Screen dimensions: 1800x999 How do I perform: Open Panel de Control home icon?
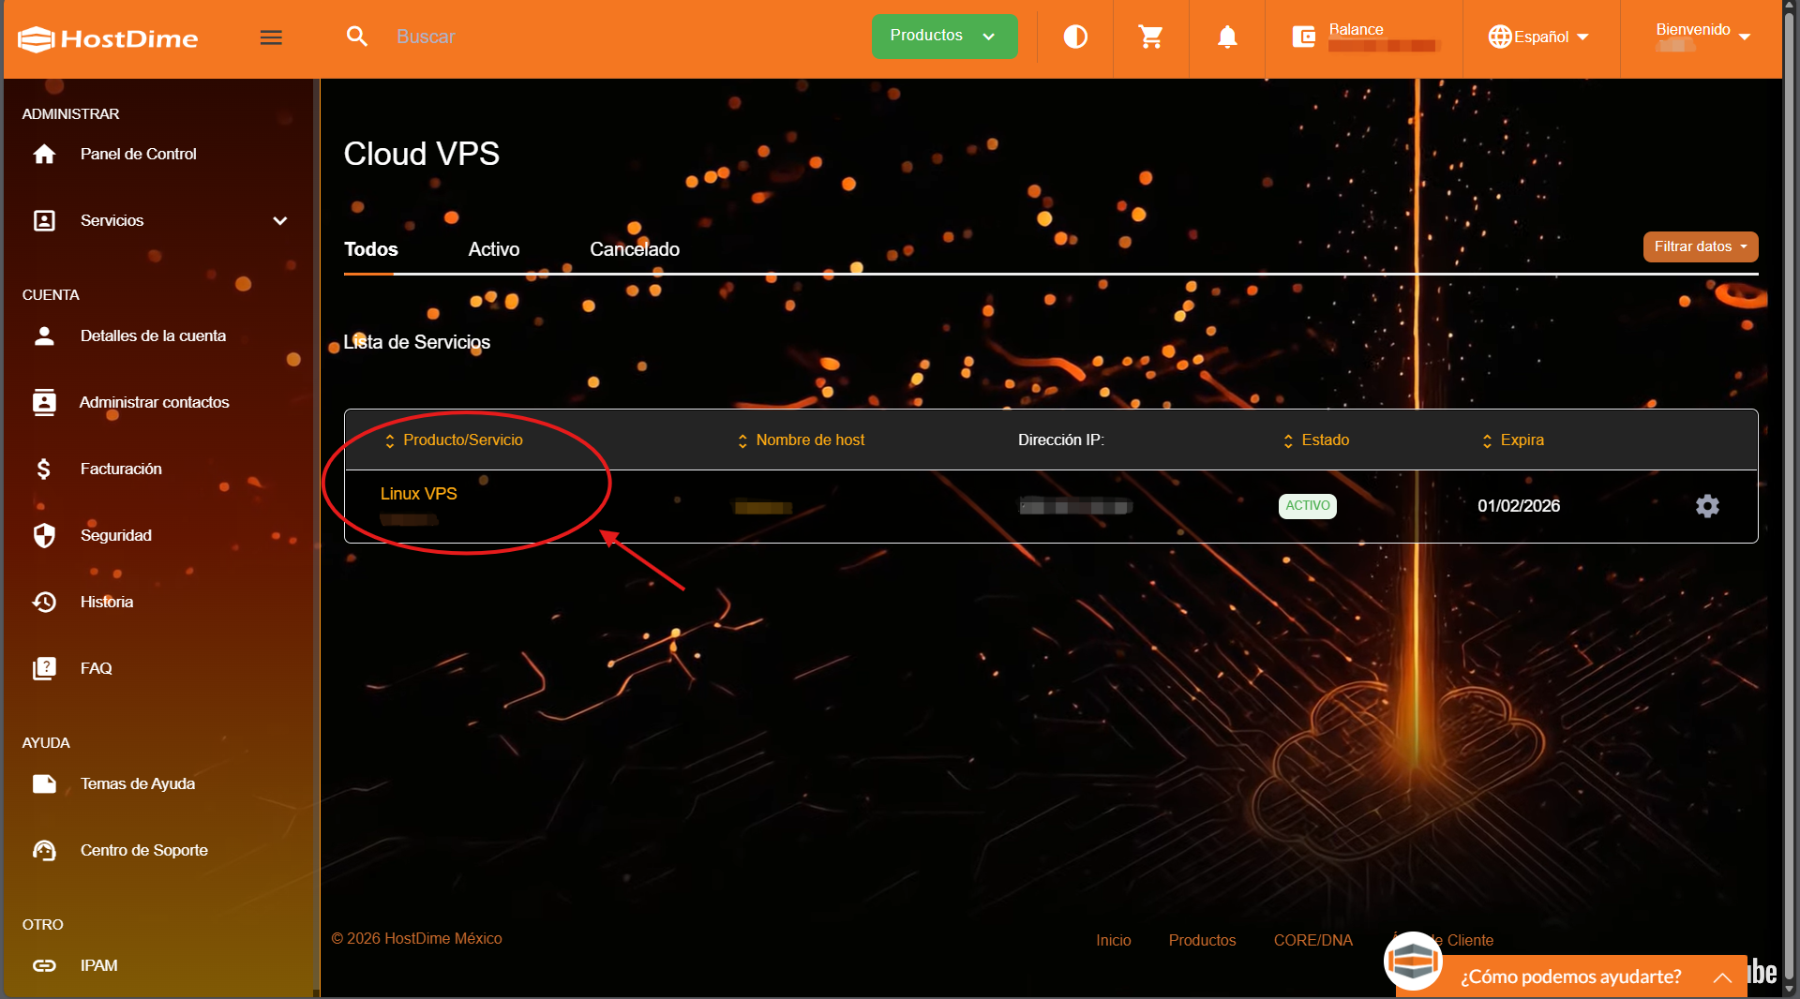[44, 154]
